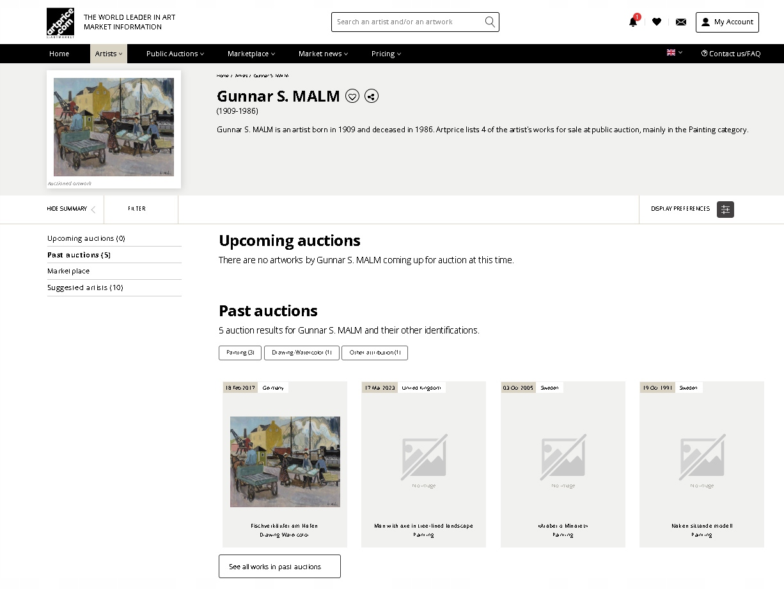
Task: Go to the Home menu item
Action: (x=59, y=54)
